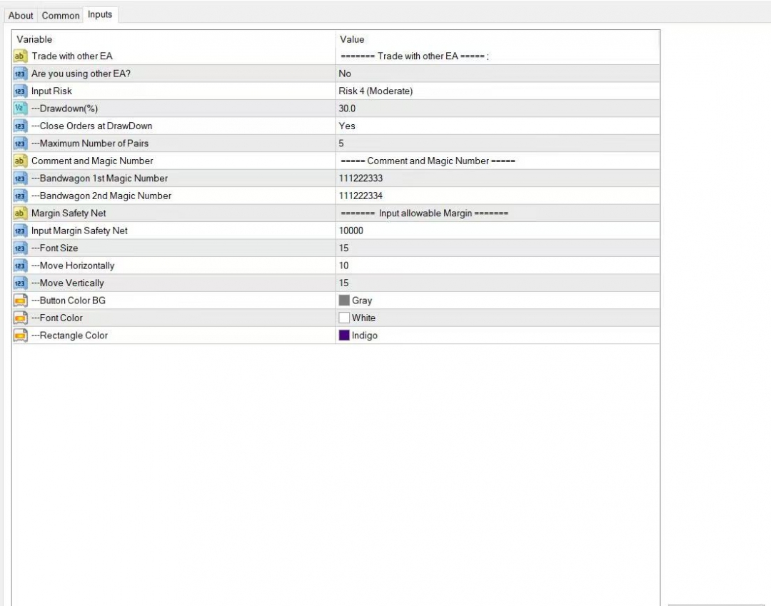Click the icon beside Maximum Number of Pairs
771x606 pixels.
click(x=20, y=143)
